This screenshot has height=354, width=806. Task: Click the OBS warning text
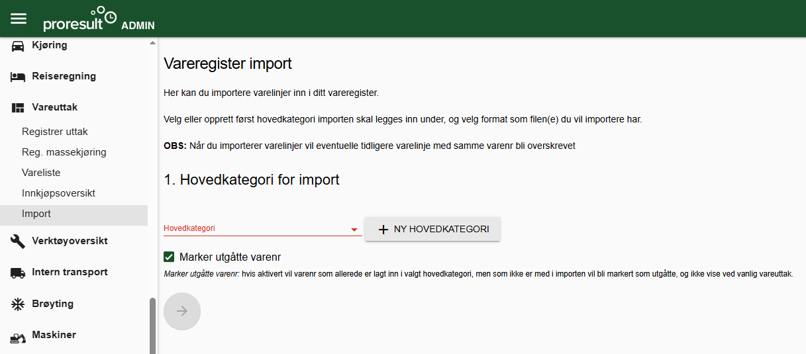[x=370, y=146]
